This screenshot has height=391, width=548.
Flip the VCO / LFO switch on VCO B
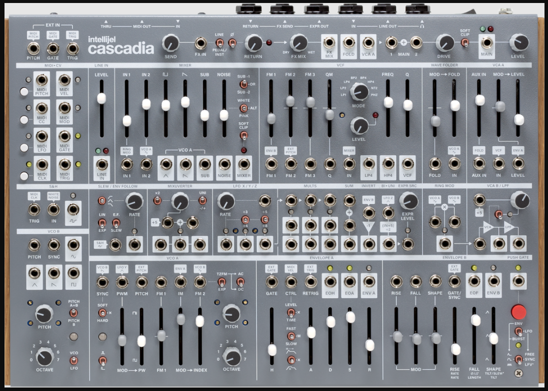tap(73, 360)
